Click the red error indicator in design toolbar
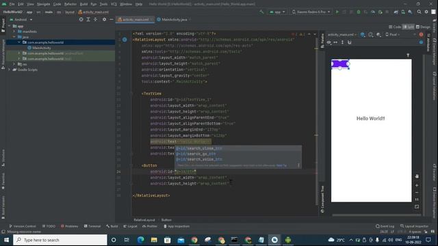The width and height of the screenshot is (438, 246). pos(421,35)
